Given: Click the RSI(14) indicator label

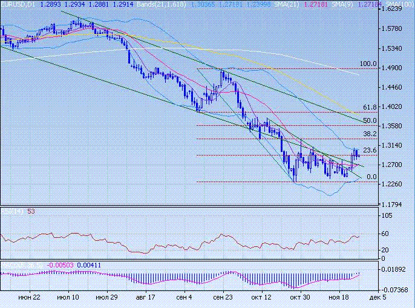Looking at the screenshot, I should coord(12,211).
